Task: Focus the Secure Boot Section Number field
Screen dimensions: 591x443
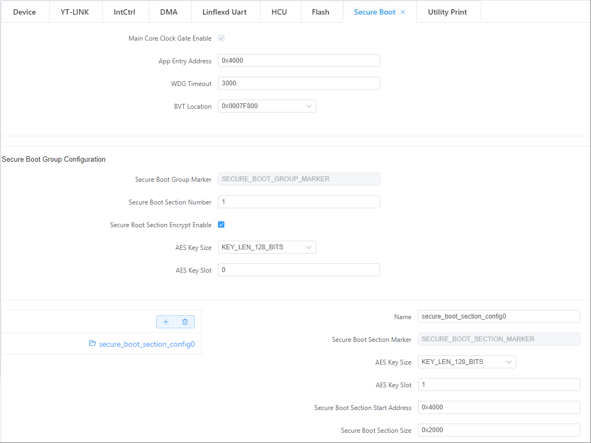Action: pos(298,202)
